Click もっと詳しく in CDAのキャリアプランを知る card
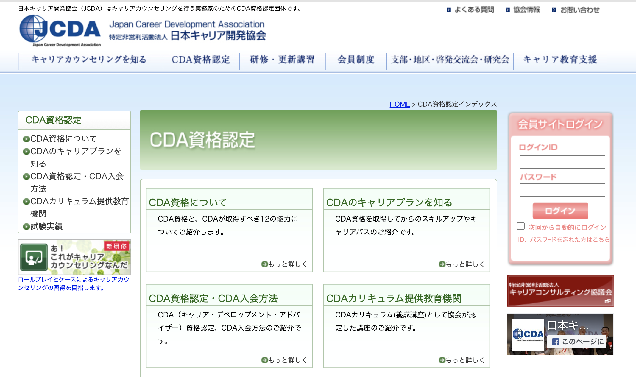Screen dimensions: 636x377 tap(465, 264)
